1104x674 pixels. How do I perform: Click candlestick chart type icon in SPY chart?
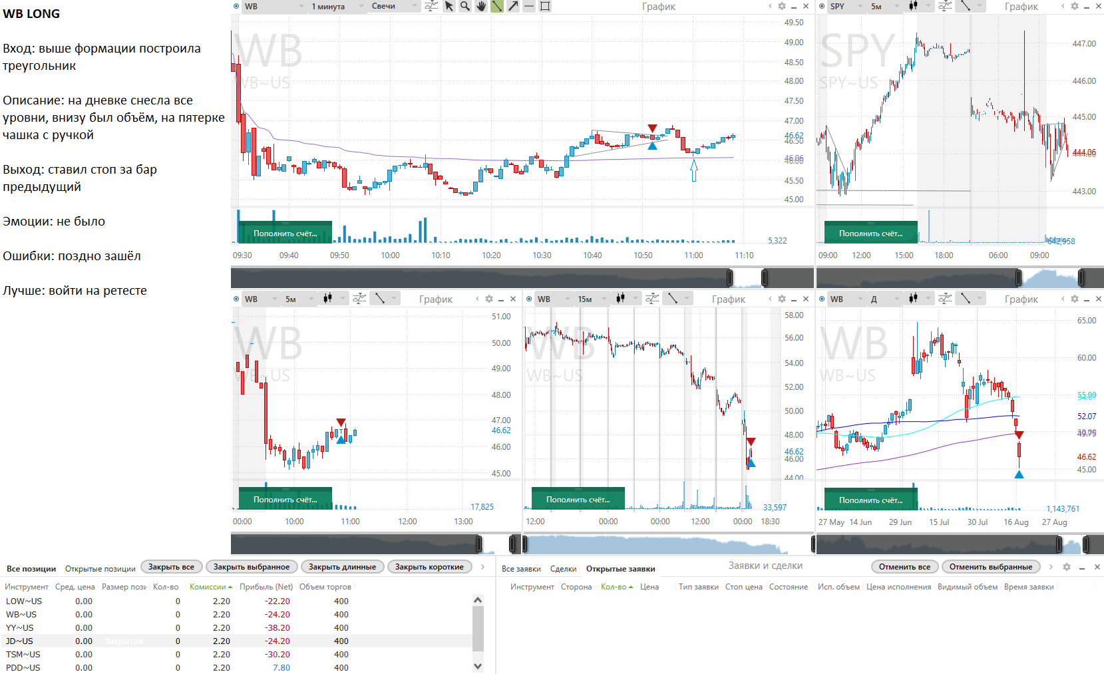[913, 6]
